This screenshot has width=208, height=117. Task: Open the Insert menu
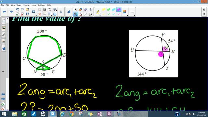(x=19, y=5)
